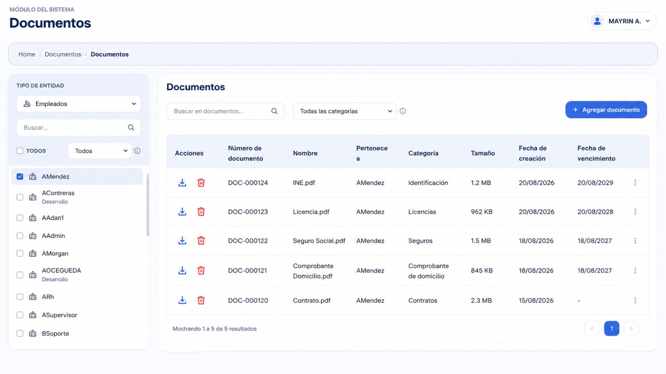666x374 pixels.
Task: Click the employee badge icon for AContreras
Action: pyautogui.click(x=33, y=197)
